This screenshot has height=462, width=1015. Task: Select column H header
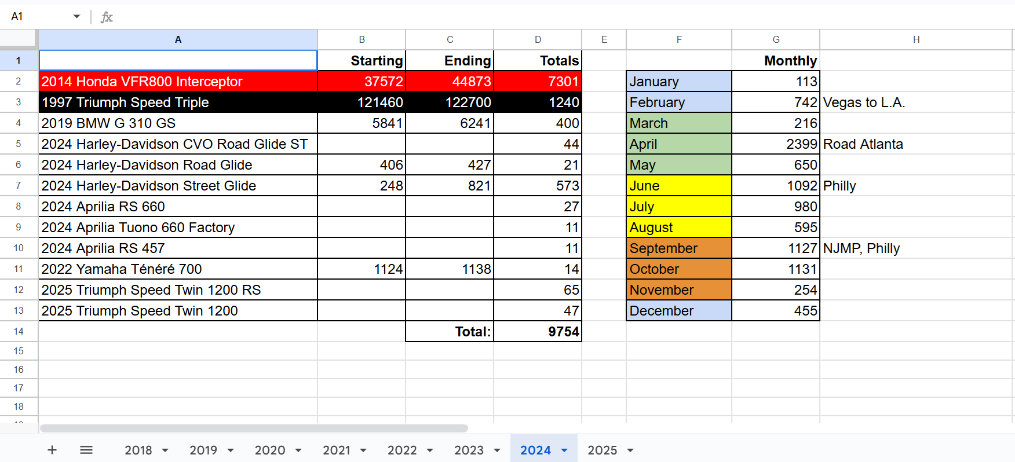coord(916,39)
